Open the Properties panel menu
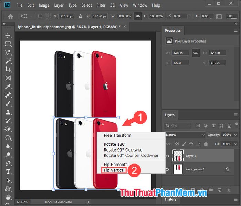241x206 pixels. 235,30
